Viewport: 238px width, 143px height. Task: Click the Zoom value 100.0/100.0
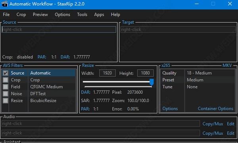(138, 101)
